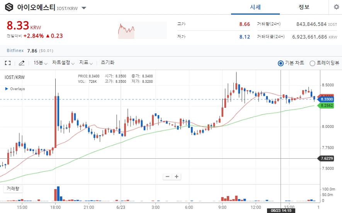Open the 차트설정 dropdown
This screenshot has width=342, height=213.
click(63, 63)
